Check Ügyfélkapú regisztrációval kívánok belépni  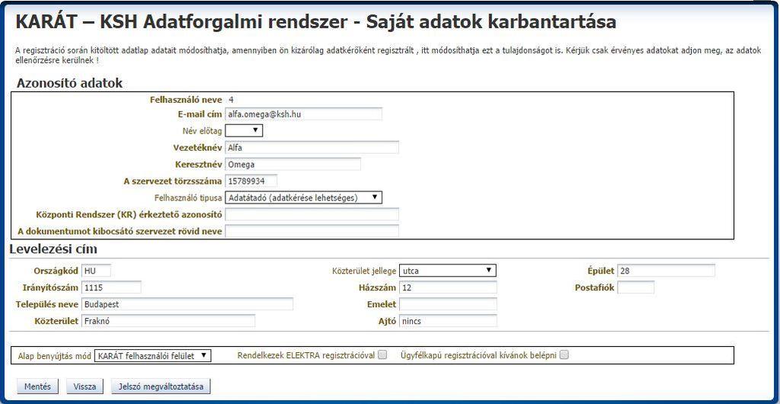(564, 355)
